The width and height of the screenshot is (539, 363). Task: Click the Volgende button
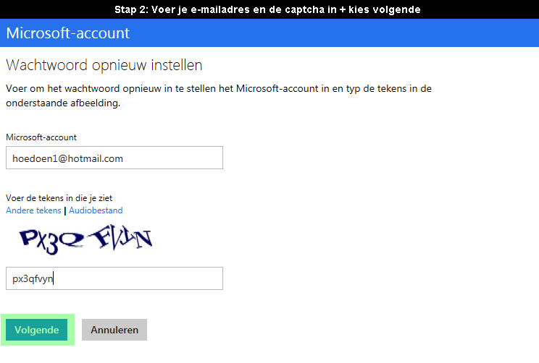pyautogui.click(x=36, y=330)
